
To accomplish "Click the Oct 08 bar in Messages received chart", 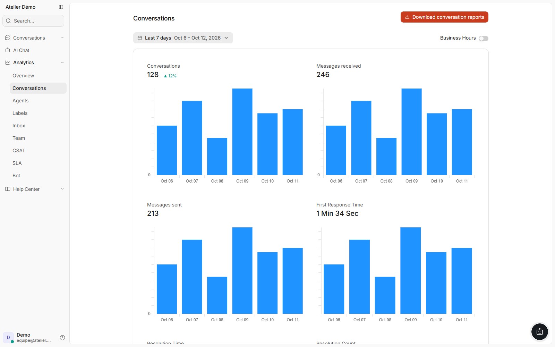I will (386, 156).
